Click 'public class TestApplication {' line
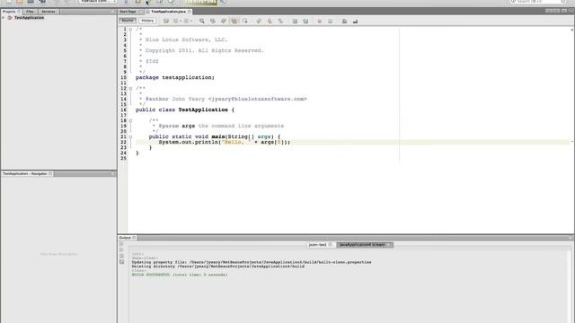 185,109
